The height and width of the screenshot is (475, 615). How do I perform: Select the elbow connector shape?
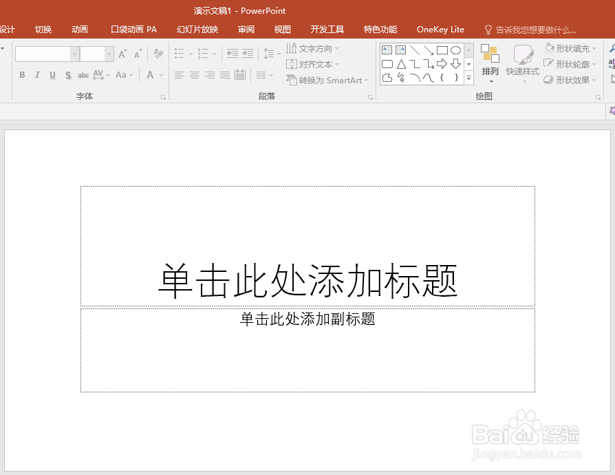click(415, 63)
